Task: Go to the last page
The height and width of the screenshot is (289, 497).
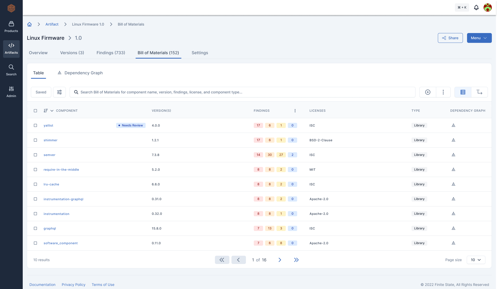Action: (x=296, y=260)
